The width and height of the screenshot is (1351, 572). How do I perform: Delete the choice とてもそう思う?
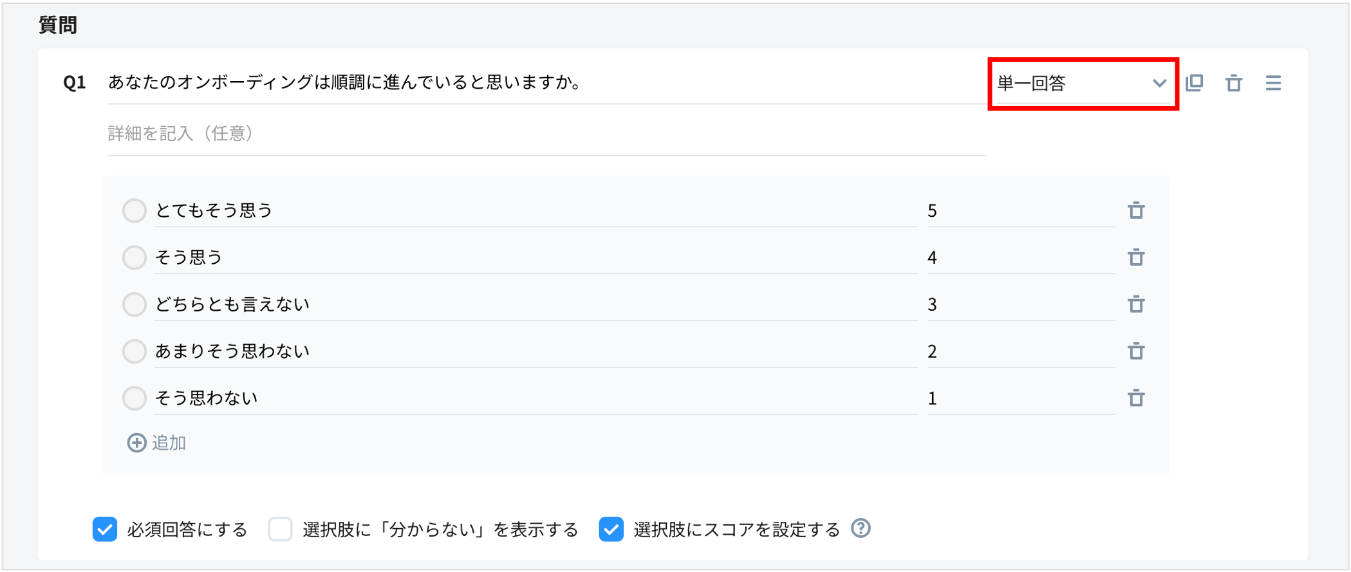click(x=1137, y=210)
